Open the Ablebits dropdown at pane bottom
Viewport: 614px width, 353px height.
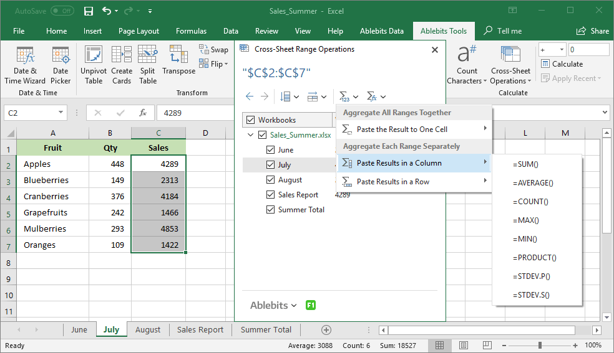[273, 305]
